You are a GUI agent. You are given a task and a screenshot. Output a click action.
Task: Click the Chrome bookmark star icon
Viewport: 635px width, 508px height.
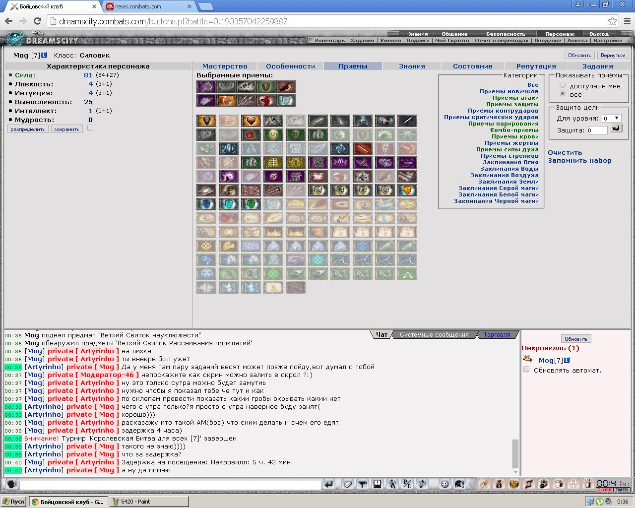tap(613, 21)
